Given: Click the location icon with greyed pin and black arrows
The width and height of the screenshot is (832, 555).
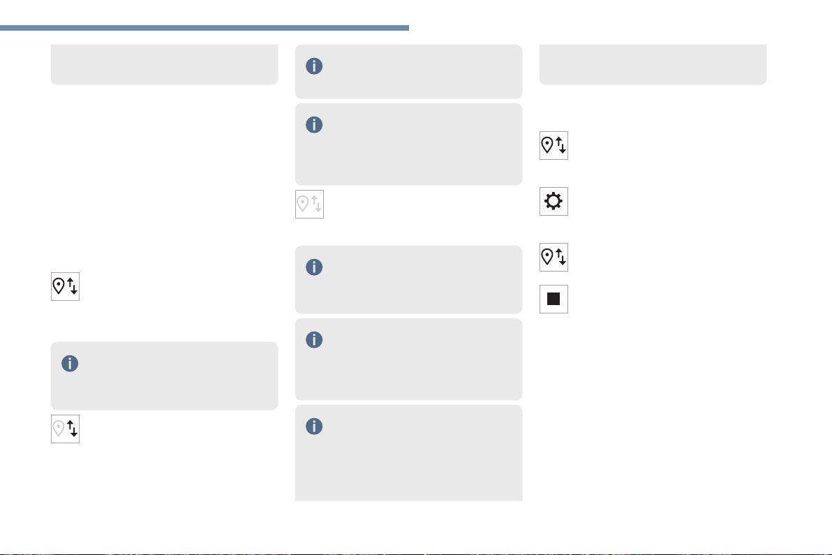Looking at the screenshot, I should click(x=66, y=429).
